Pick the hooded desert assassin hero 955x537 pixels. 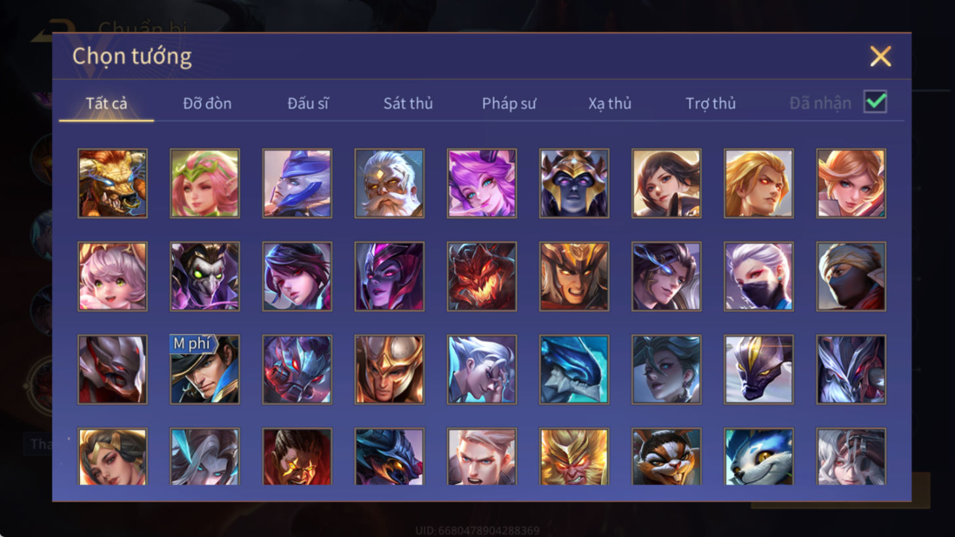pos(851,276)
